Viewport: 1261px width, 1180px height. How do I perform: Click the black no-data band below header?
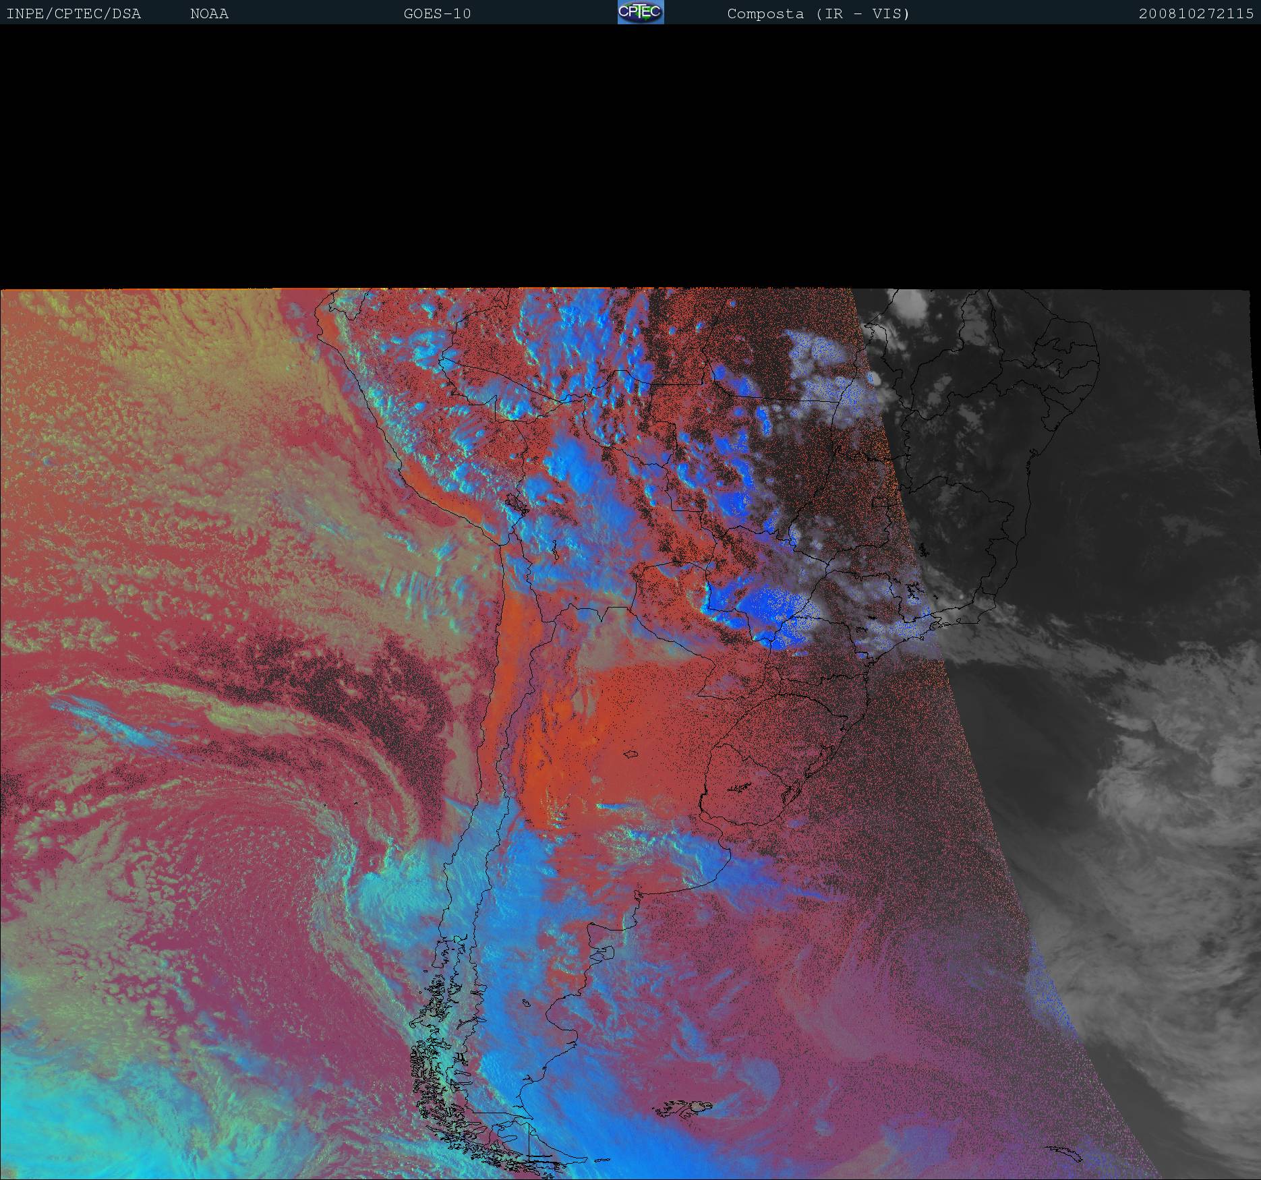[630, 155]
